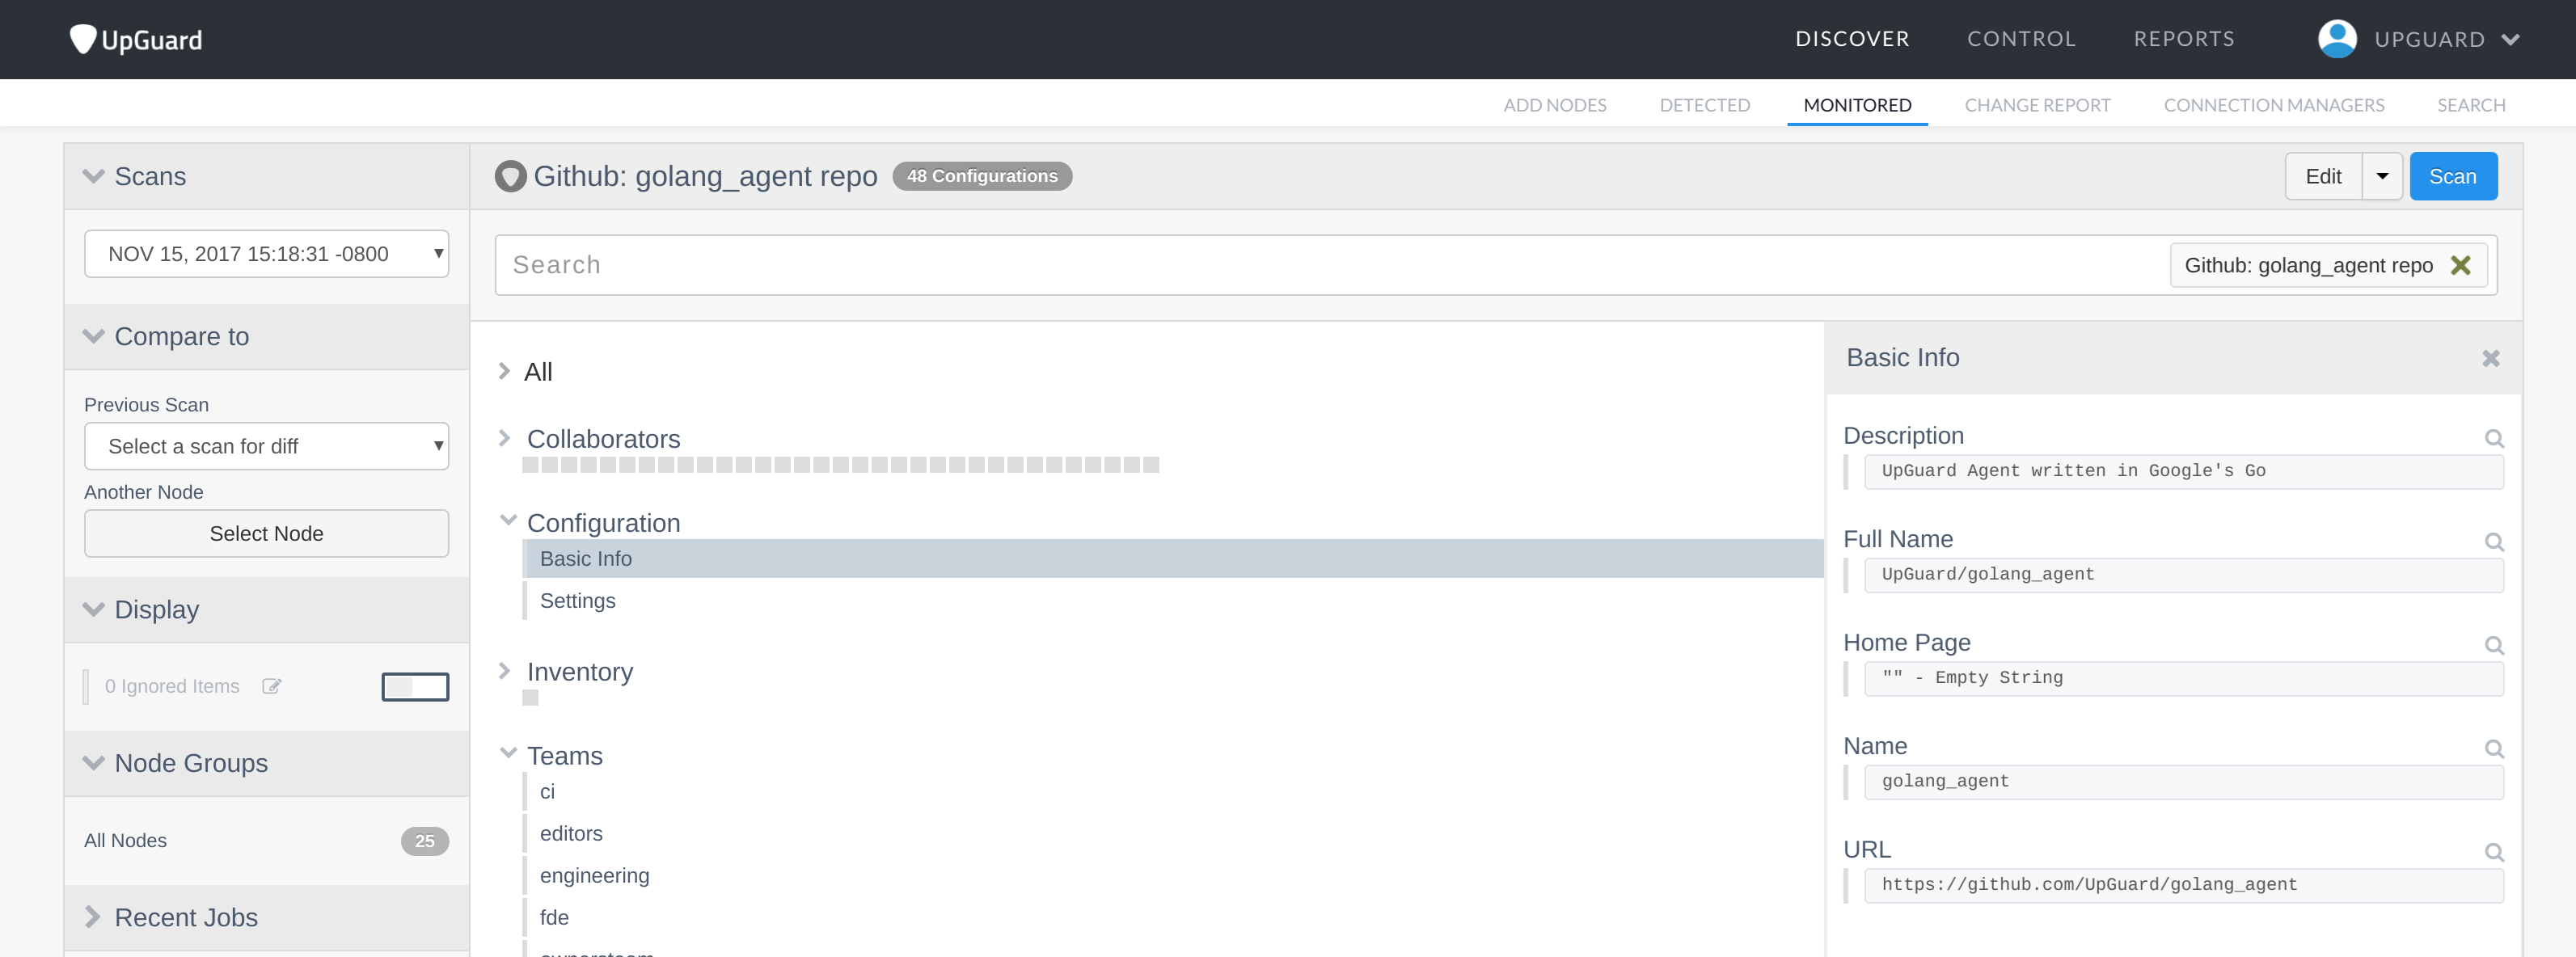
Task: Select the MONITORED tab
Action: point(1857,105)
